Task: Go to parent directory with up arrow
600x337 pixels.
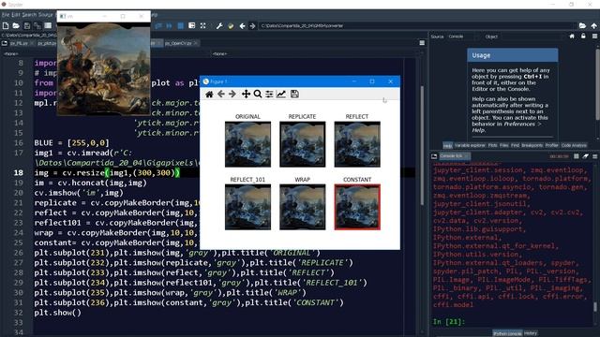Action: pyautogui.click(x=593, y=25)
